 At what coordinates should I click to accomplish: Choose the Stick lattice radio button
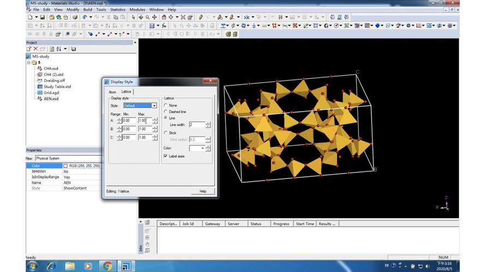coord(166,133)
